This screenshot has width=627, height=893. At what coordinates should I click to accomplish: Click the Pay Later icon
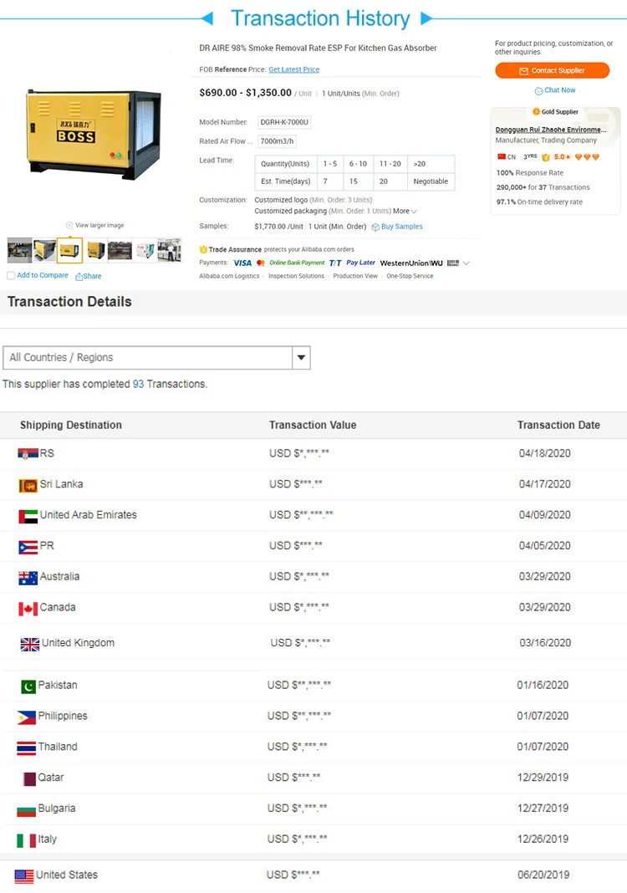point(360,263)
